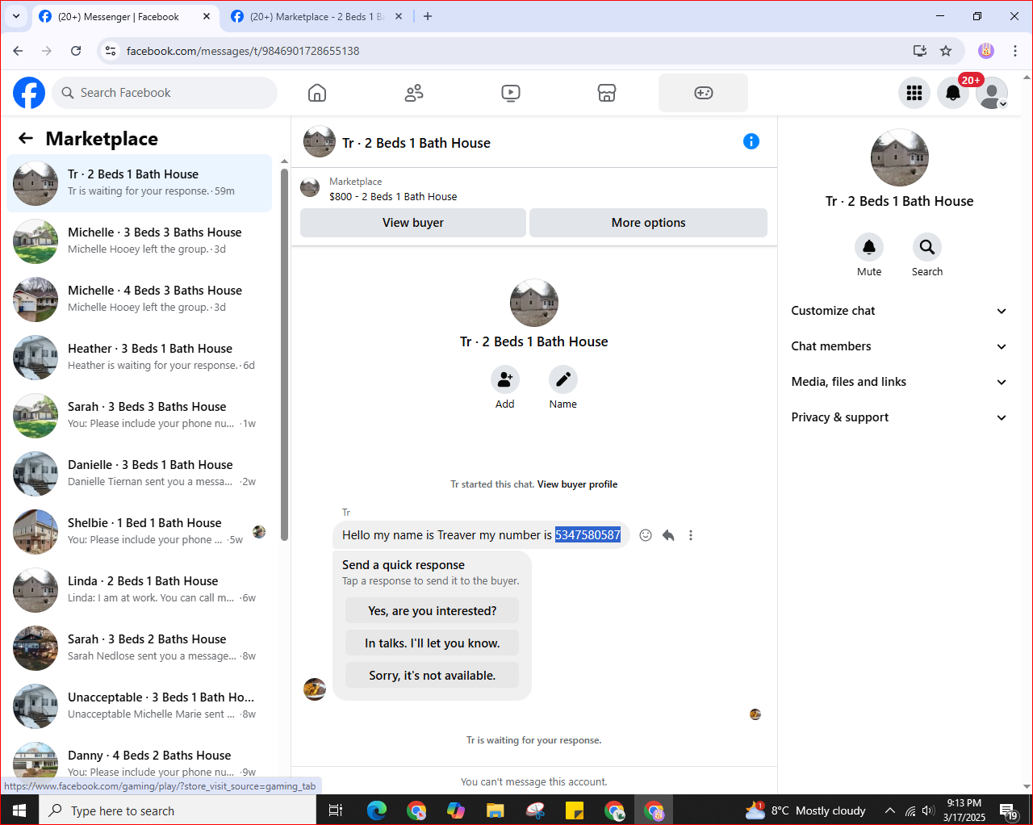Click the Search Facebook input field
This screenshot has height=825, width=1033.
[165, 93]
